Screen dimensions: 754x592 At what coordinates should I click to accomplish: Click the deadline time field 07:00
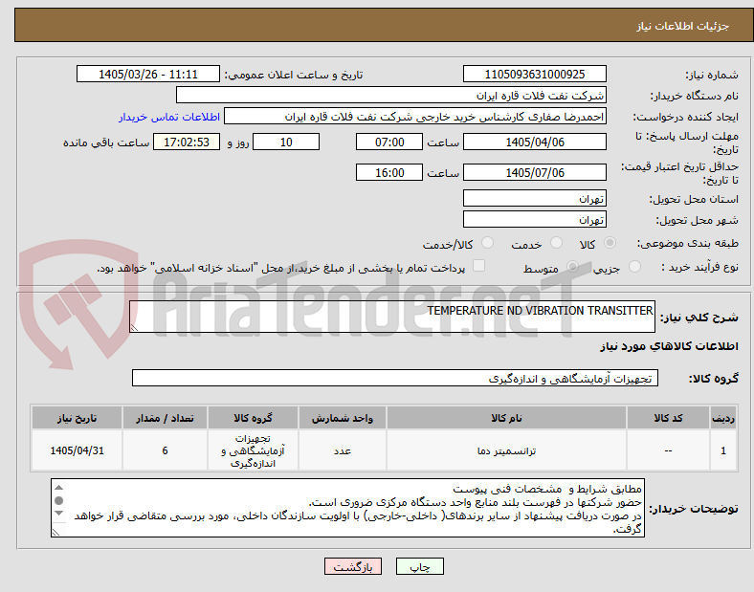(x=389, y=142)
